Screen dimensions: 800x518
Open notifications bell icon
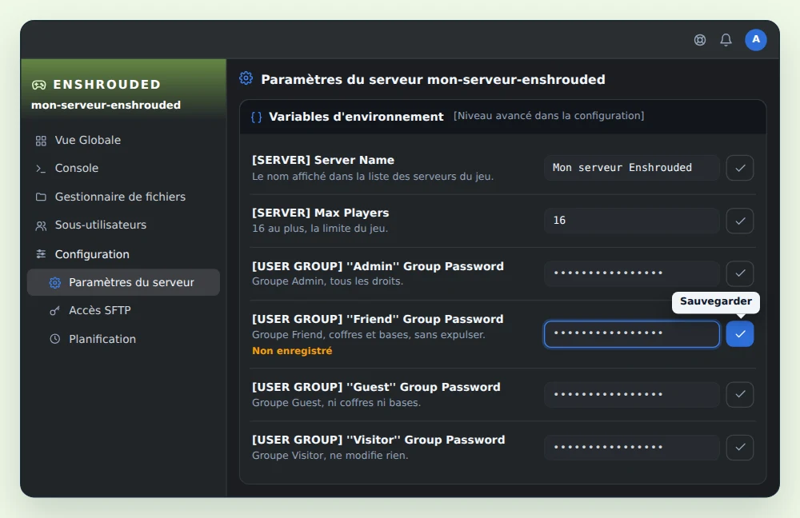(x=726, y=40)
